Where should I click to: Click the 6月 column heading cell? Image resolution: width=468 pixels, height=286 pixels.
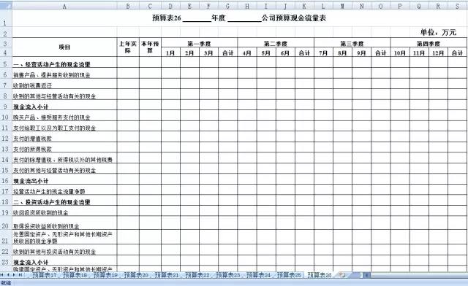coord(285,53)
